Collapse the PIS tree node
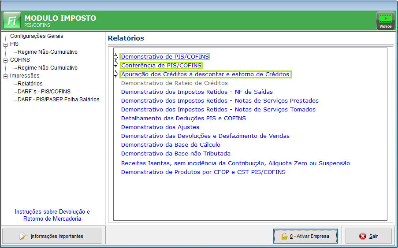 point(5,44)
